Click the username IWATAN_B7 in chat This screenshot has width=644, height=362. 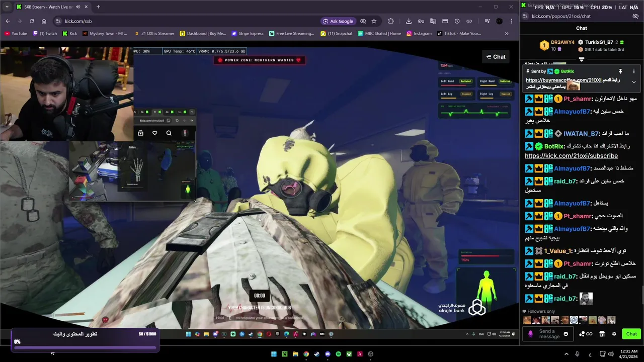581,134
